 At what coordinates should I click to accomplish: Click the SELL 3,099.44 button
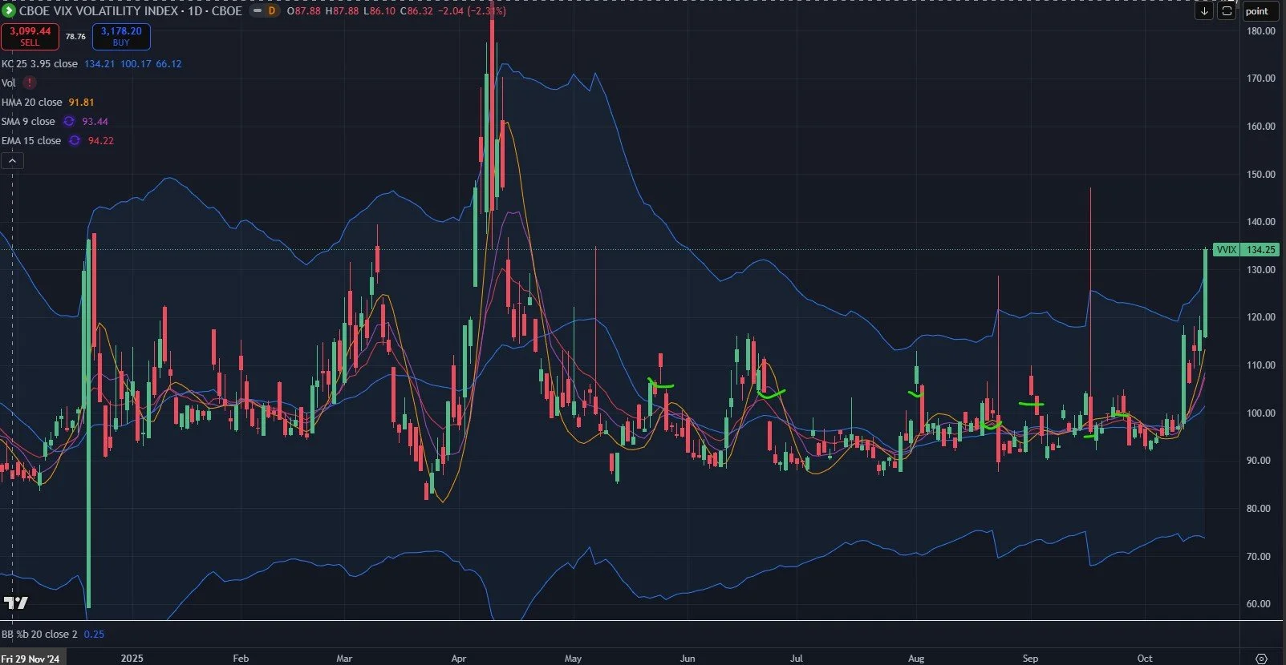[30, 36]
